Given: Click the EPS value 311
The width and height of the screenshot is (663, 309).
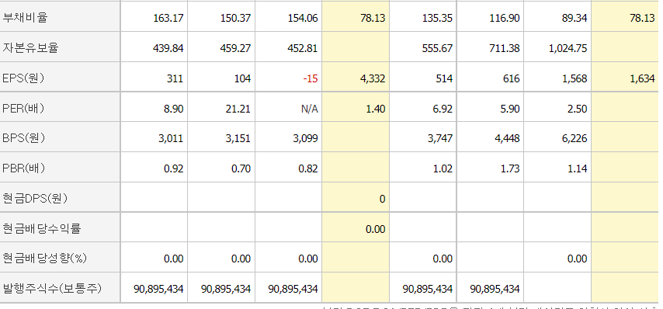Looking at the screenshot, I should point(175,78).
